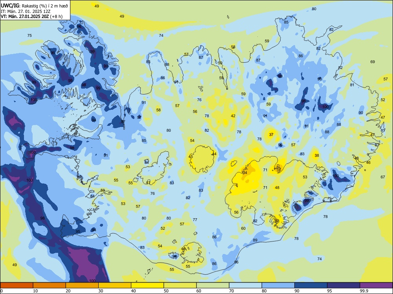Select the orange 10–20 legend color block
The width and height of the screenshot is (393, 294).
click(x=50, y=285)
